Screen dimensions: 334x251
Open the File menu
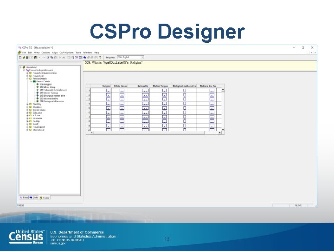[24, 53]
